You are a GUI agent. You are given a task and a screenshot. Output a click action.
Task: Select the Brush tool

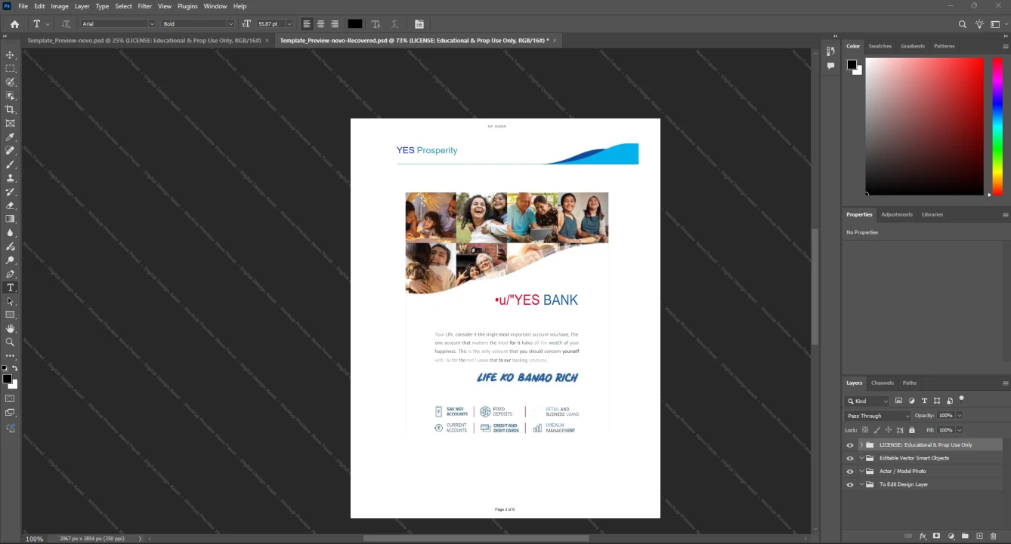(x=10, y=164)
